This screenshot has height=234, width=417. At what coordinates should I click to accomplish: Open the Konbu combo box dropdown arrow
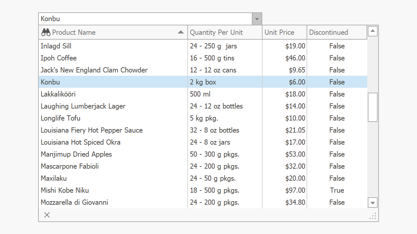[257, 19]
